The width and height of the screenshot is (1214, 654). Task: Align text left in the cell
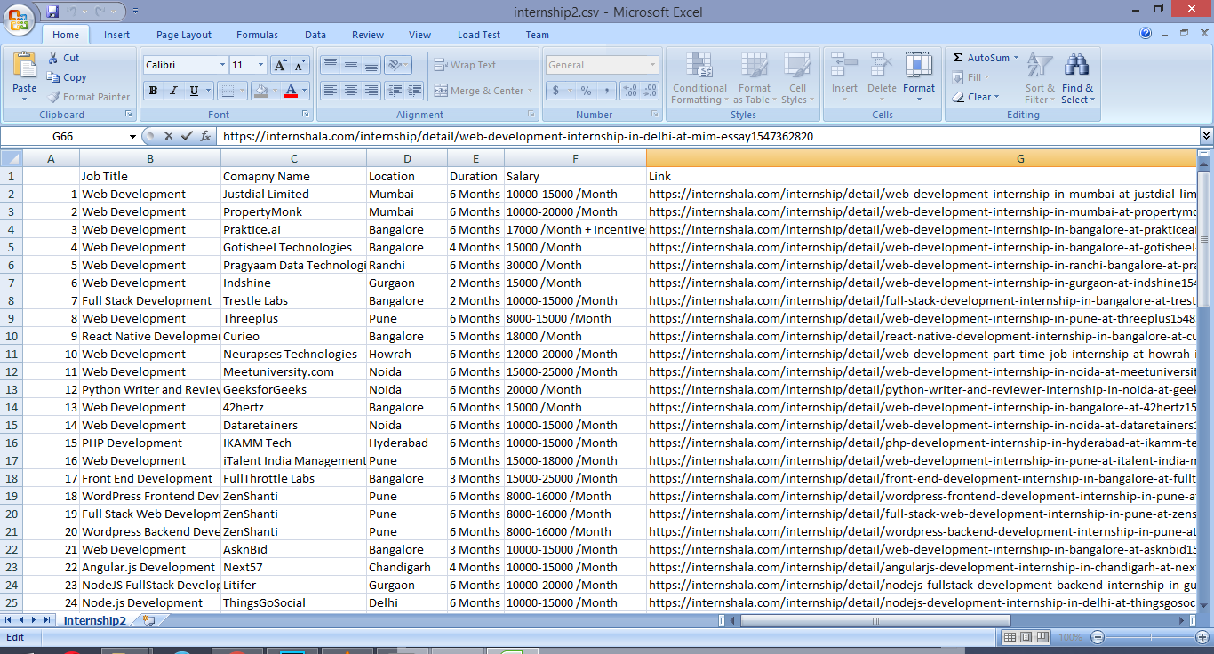click(331, 91)
